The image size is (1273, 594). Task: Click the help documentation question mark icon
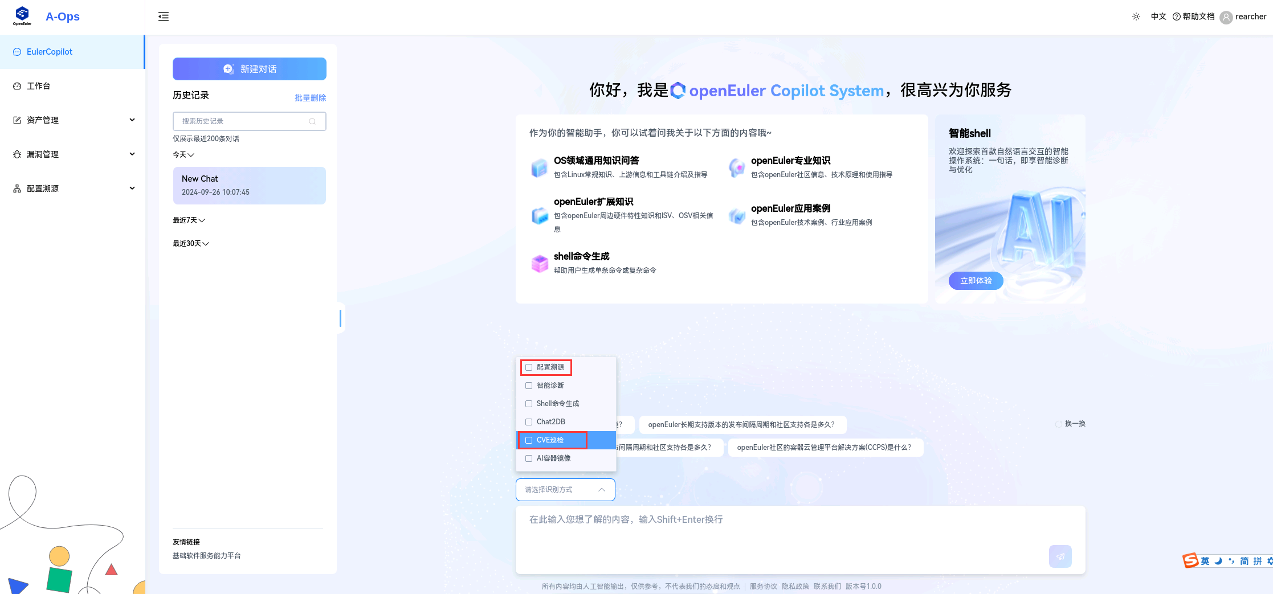pos(1176,17)
